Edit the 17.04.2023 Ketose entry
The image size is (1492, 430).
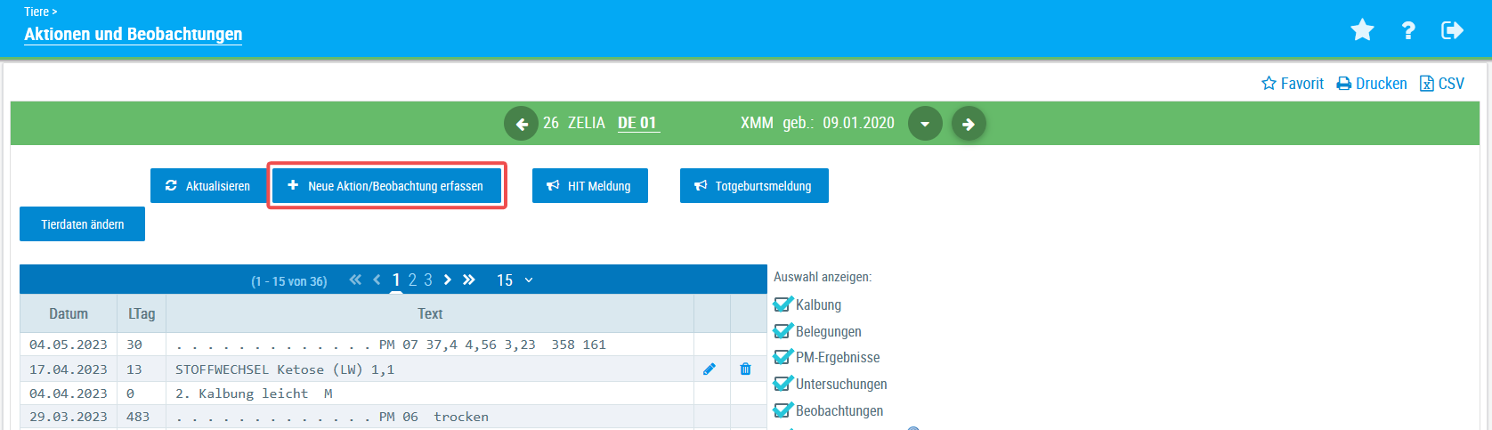[710, 369]
